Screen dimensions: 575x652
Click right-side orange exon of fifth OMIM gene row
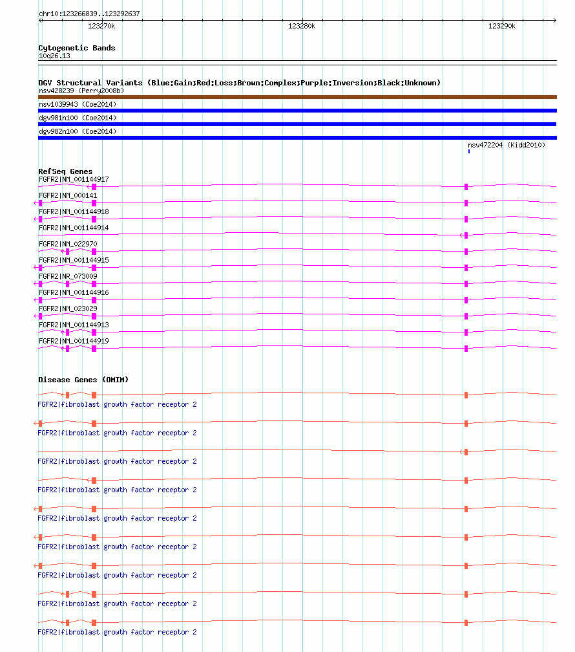point(466,509)
